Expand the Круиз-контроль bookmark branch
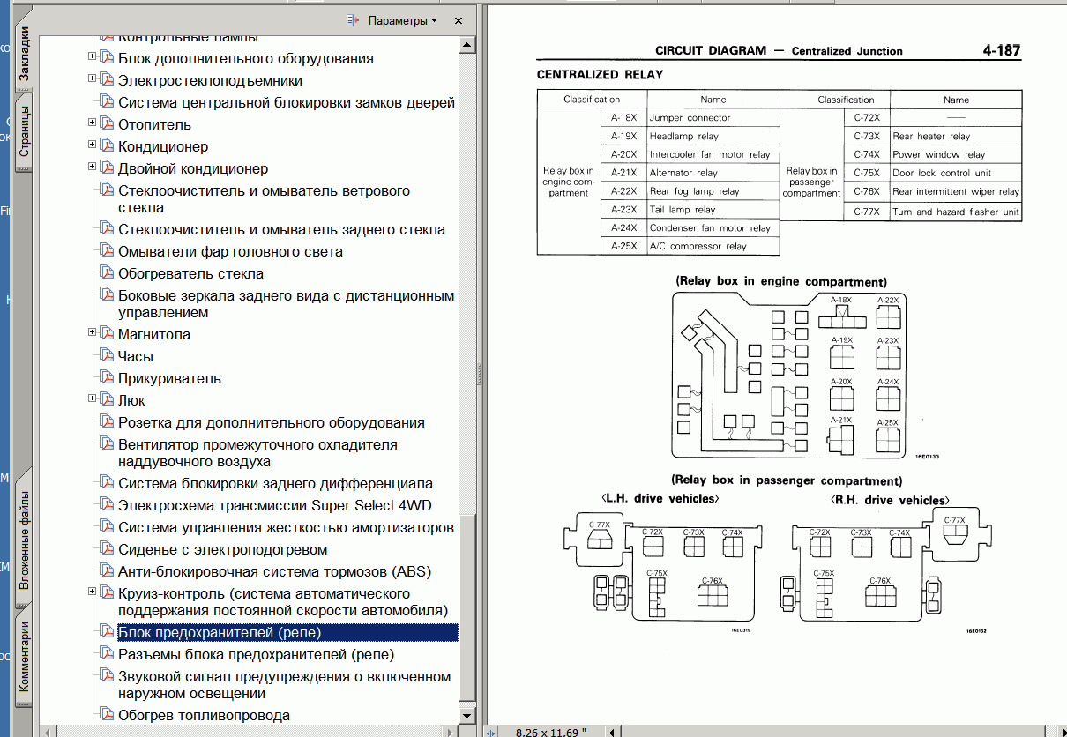Screen dimensions: 1067x737 point(93,592)
